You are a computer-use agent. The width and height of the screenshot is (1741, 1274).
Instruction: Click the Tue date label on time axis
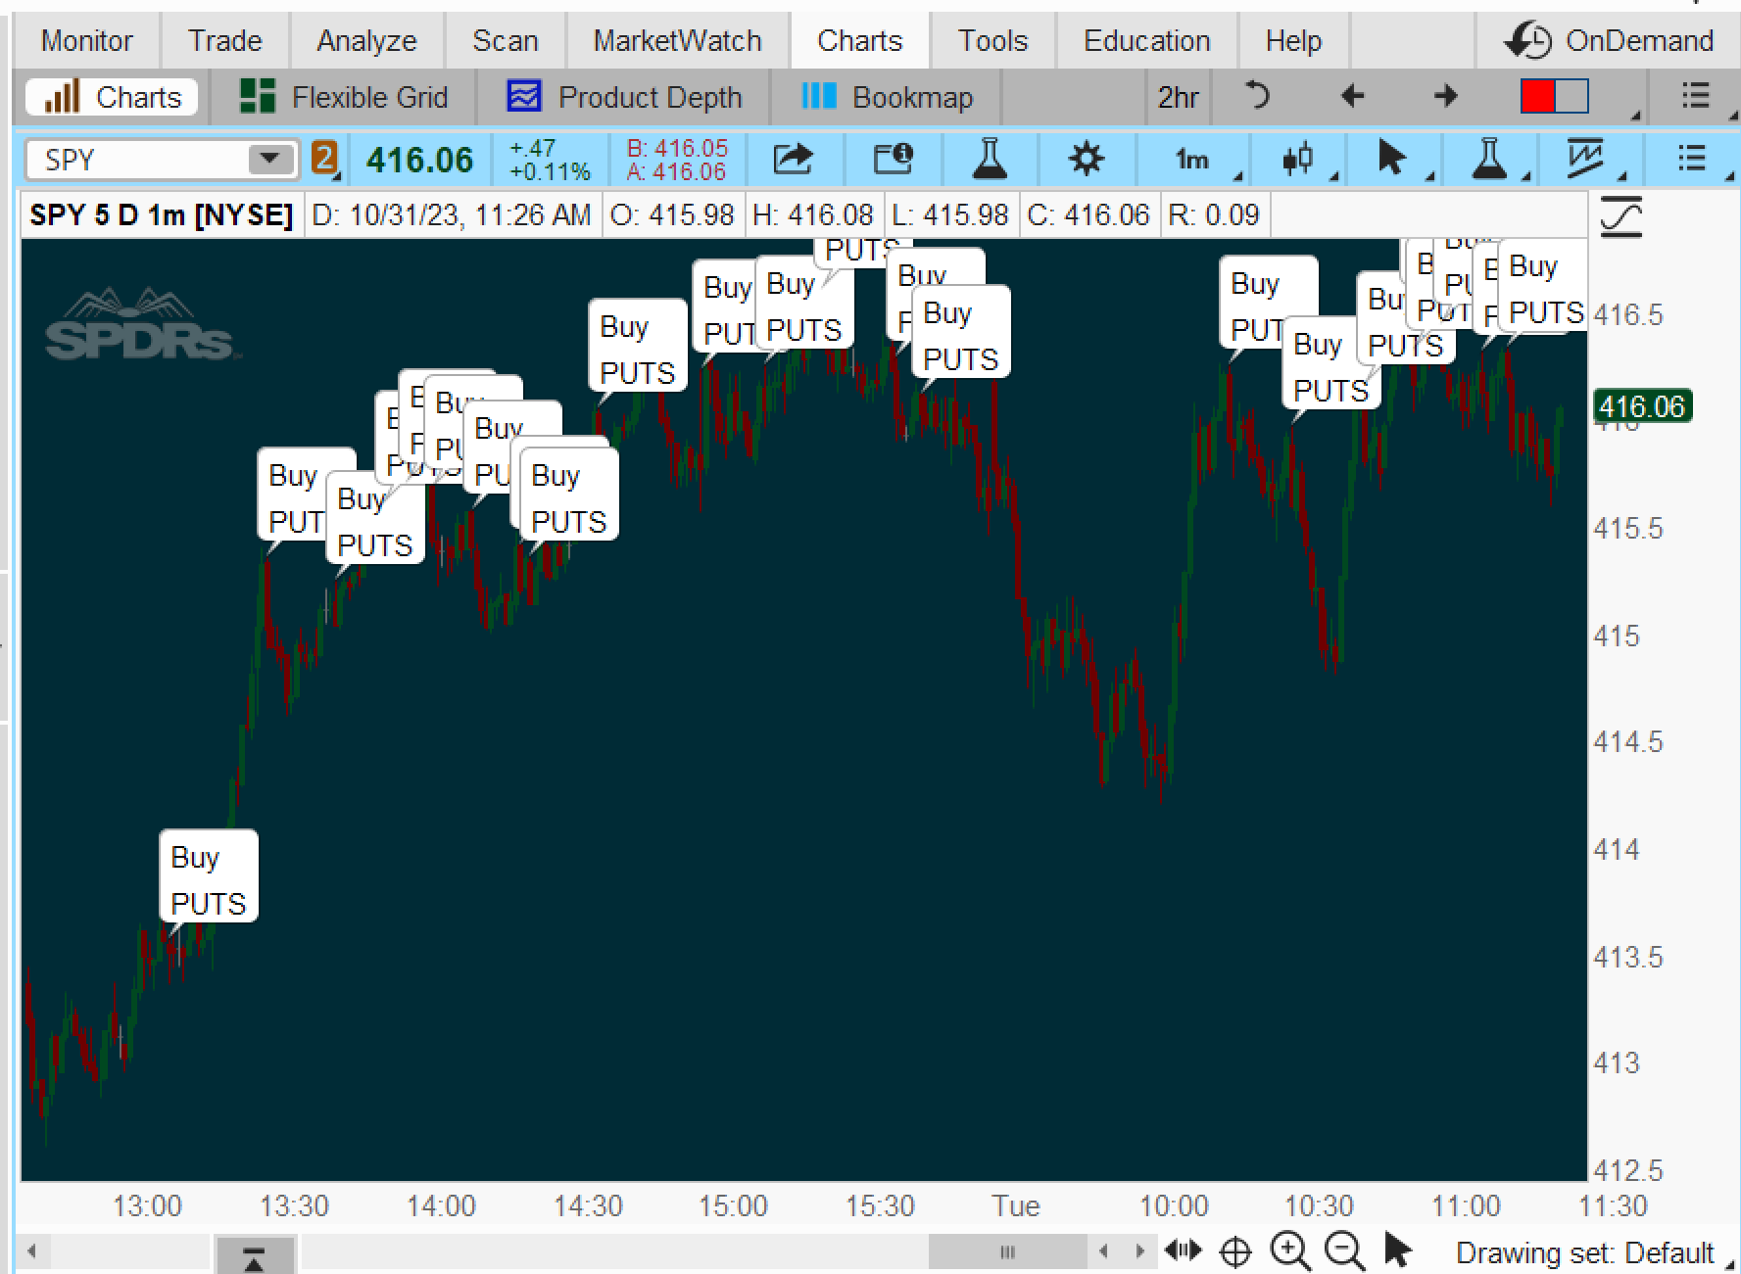pyautogui.click(x=1015, y=1205)
